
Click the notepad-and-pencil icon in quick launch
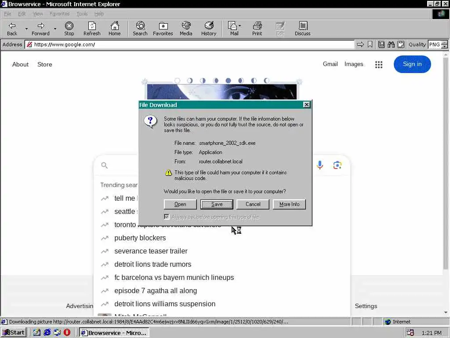tap(37, 333)
